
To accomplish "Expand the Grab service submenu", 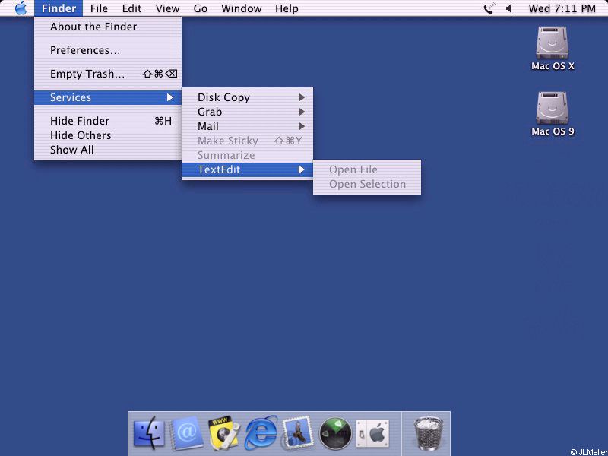I will pos(248,112).
